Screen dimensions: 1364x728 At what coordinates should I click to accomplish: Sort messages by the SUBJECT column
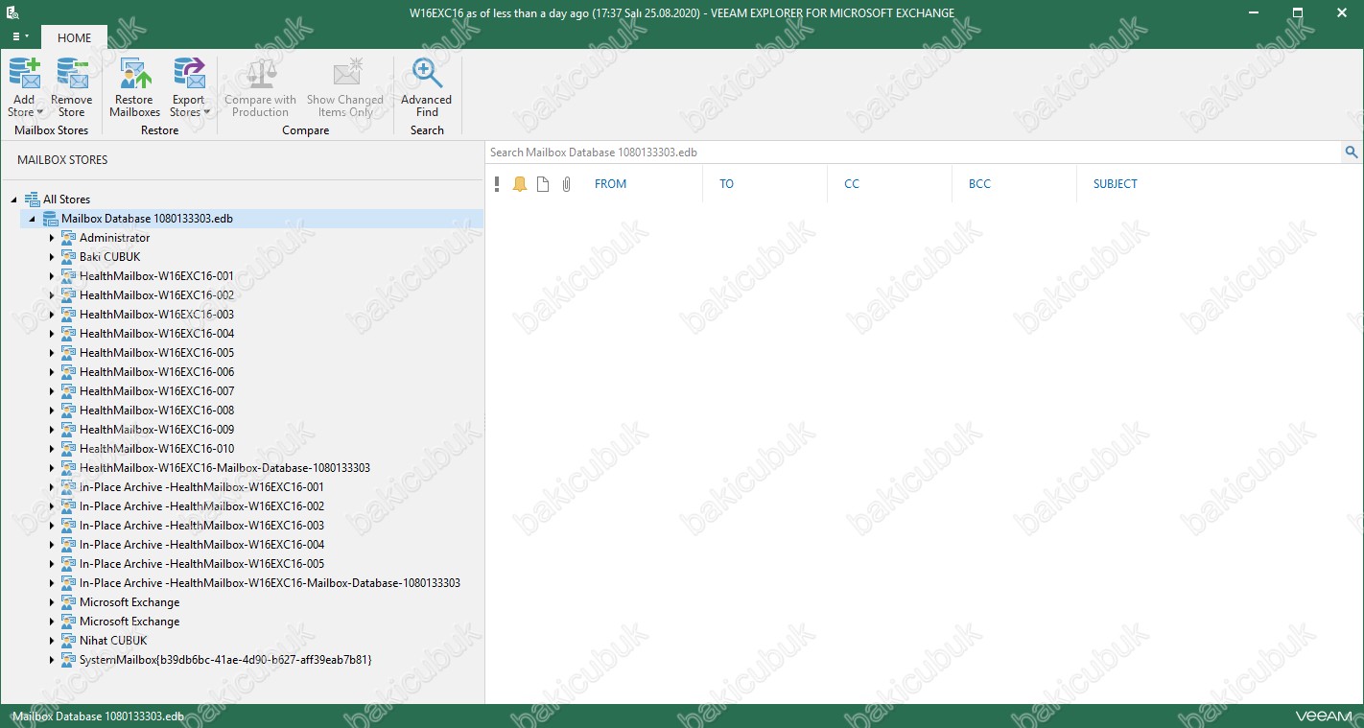pyautogui.click(x=1115, y=184)
